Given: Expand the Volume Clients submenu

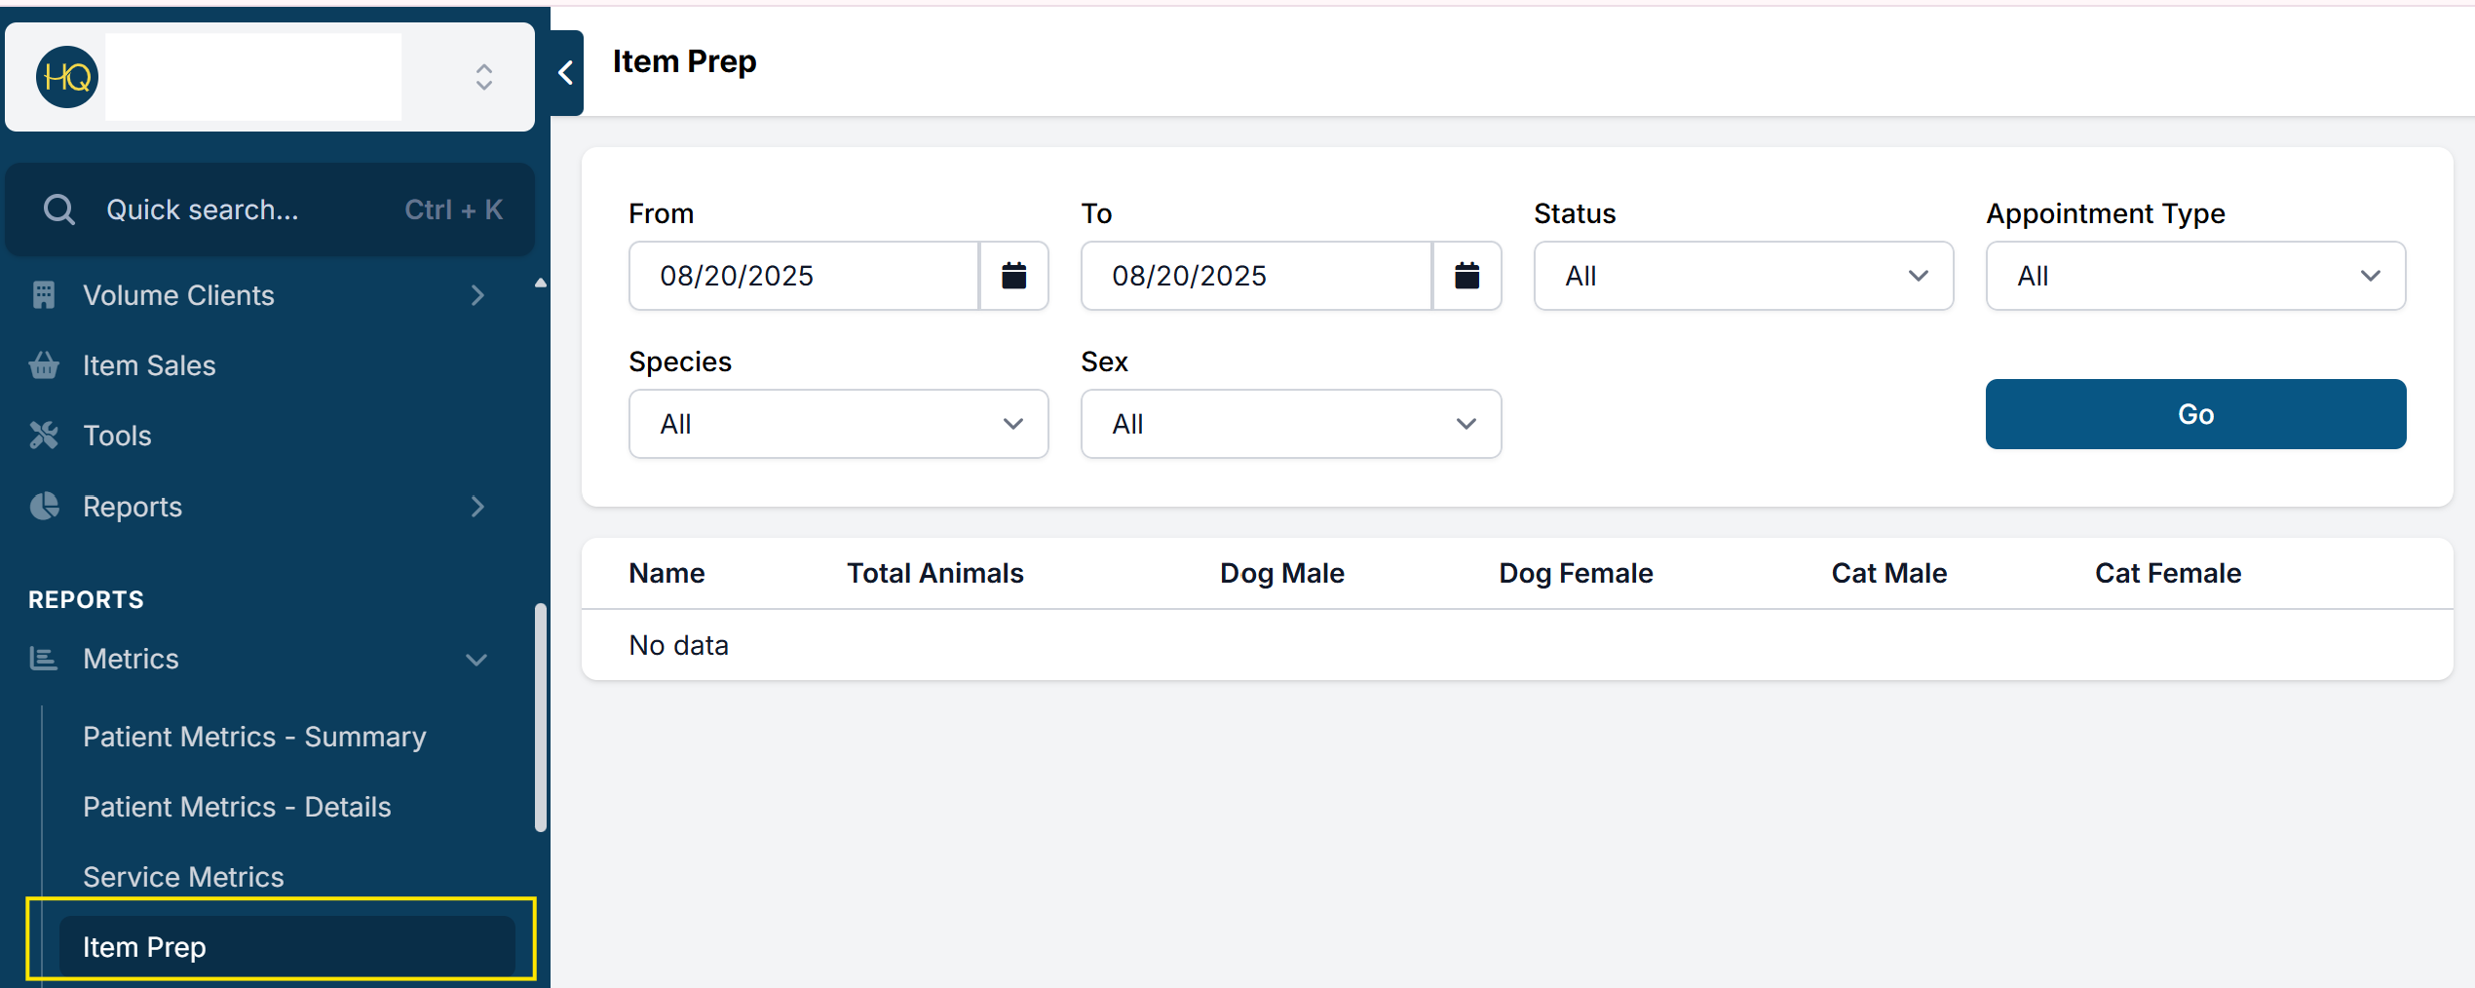Looking at the screenshot, I should tap(476, 295).
